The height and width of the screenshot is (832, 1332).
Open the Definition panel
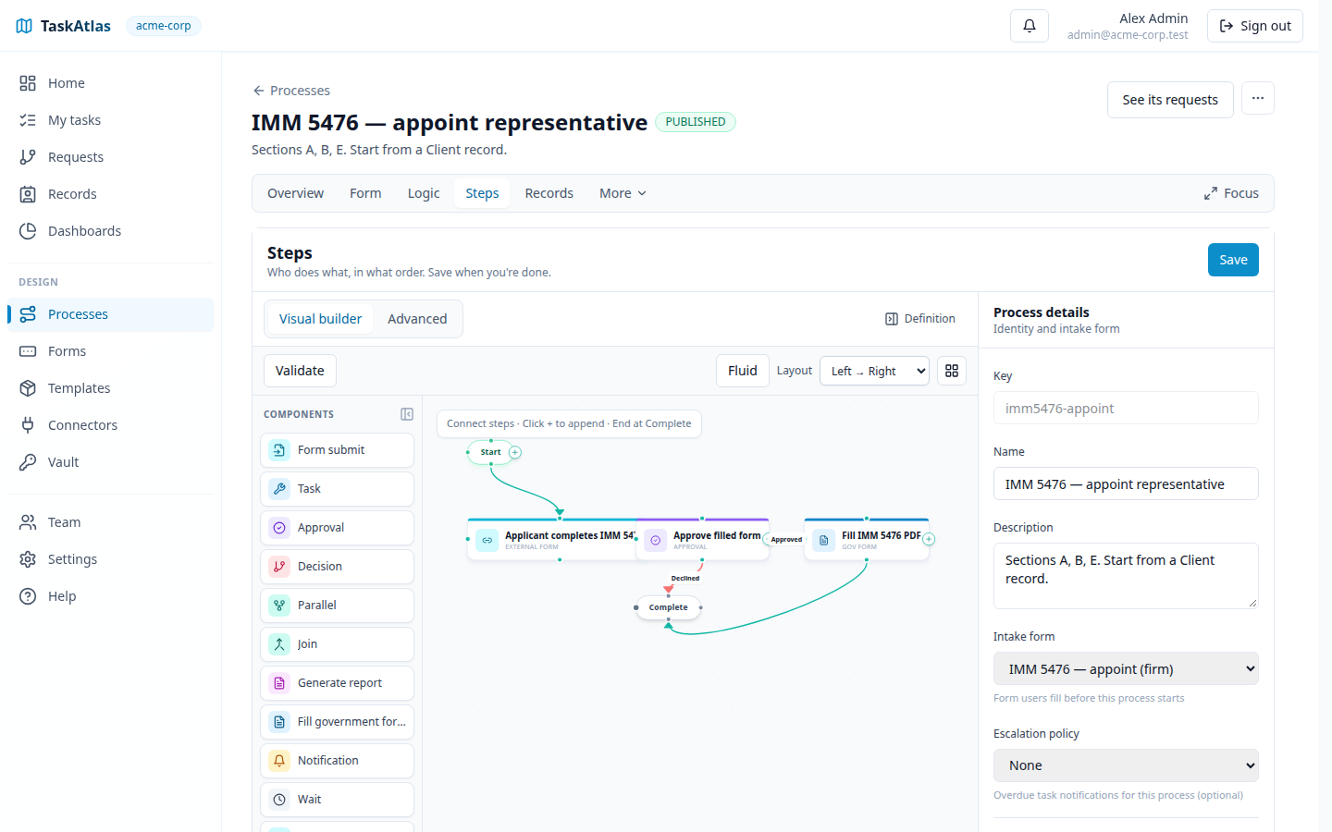(919, 319)
